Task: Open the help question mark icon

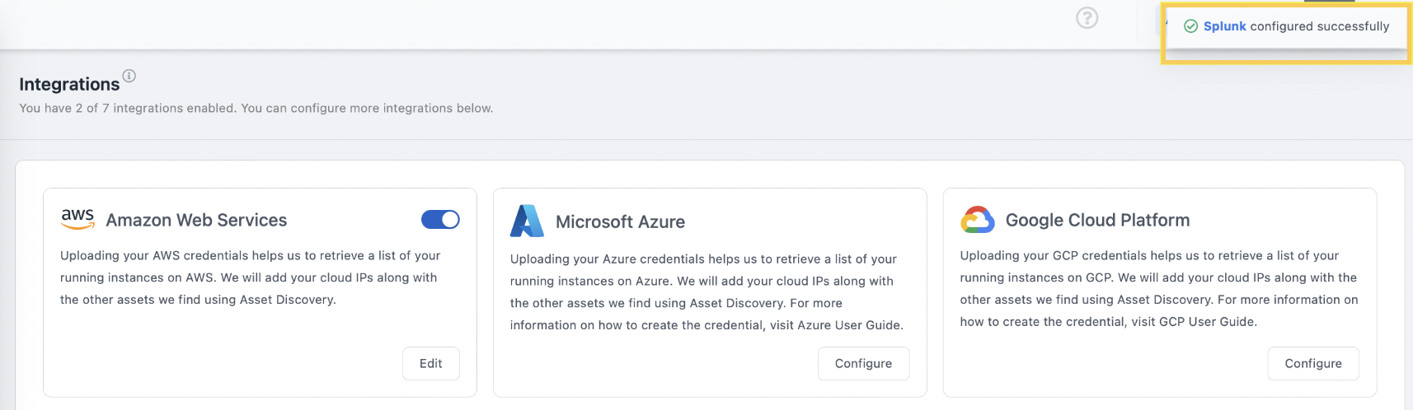Action: [1087, 17]
